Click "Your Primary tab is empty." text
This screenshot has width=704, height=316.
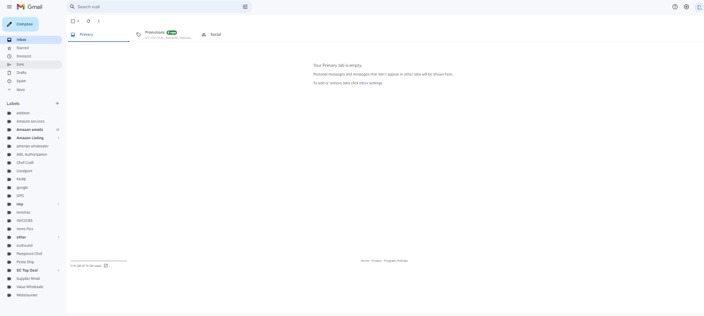click(x=338, y=66)
